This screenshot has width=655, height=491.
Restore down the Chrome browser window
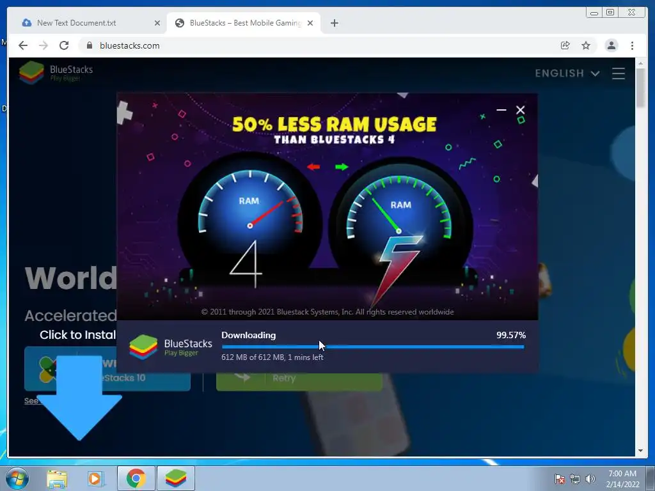(610, 13)
